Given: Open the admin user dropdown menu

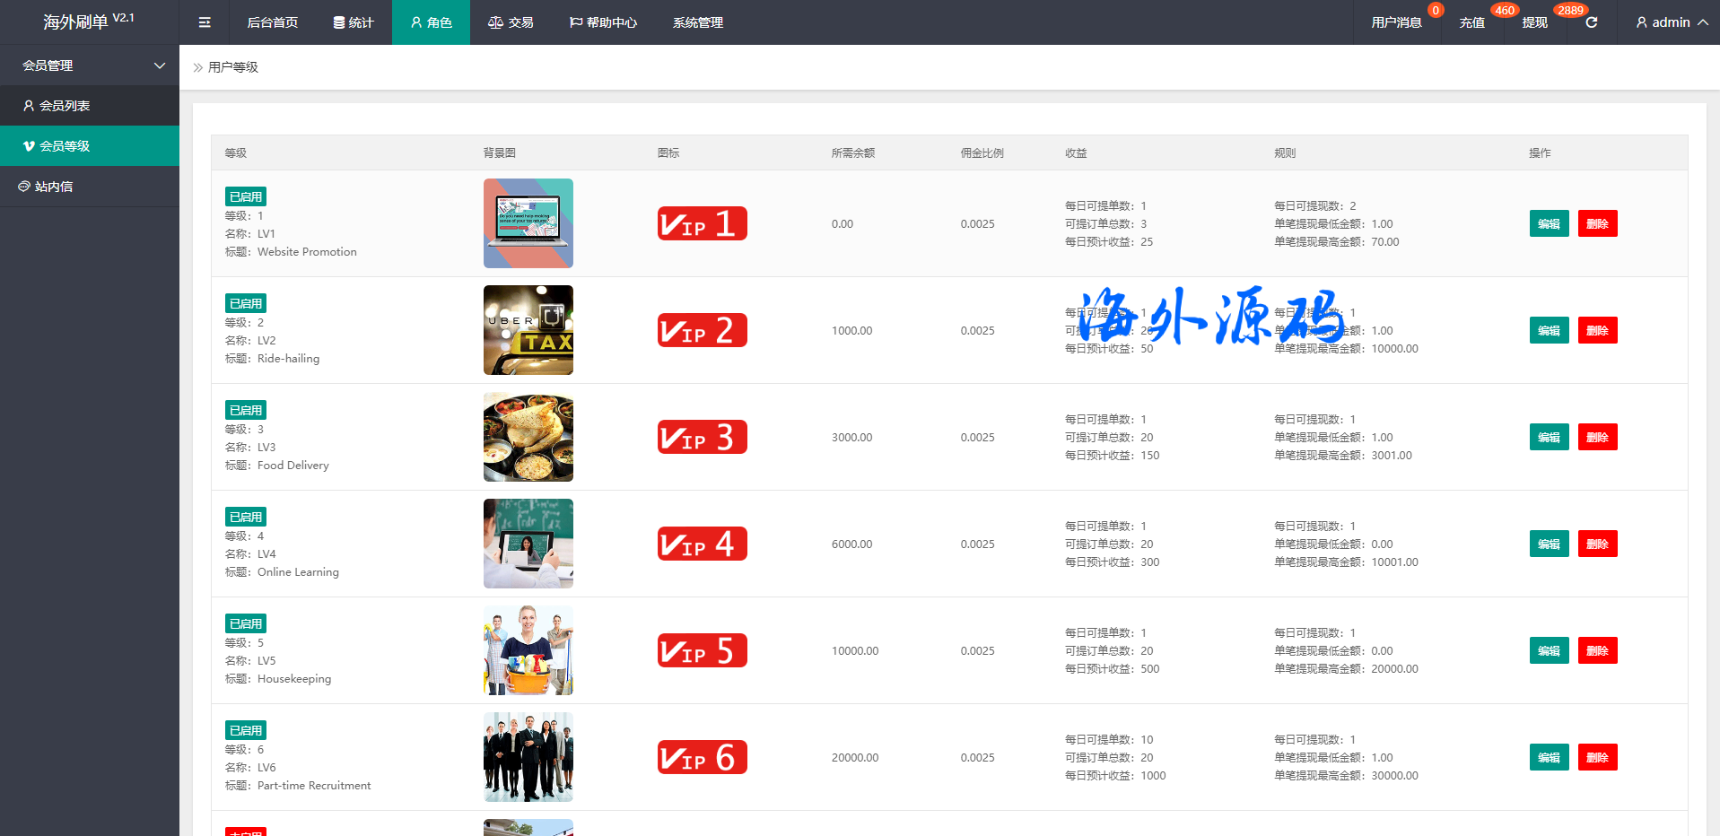Looking at the screenshot, I should coord(1671,22).
